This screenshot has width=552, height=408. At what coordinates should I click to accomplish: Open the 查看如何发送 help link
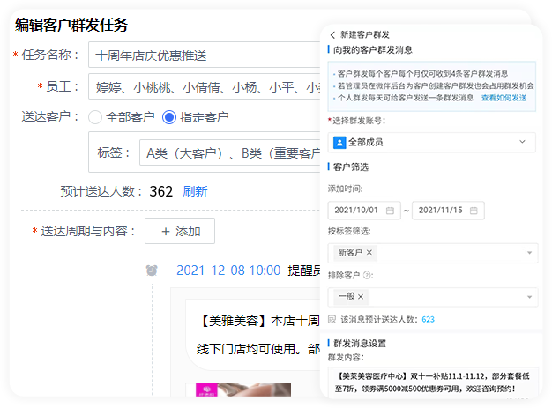pos(504,98)
